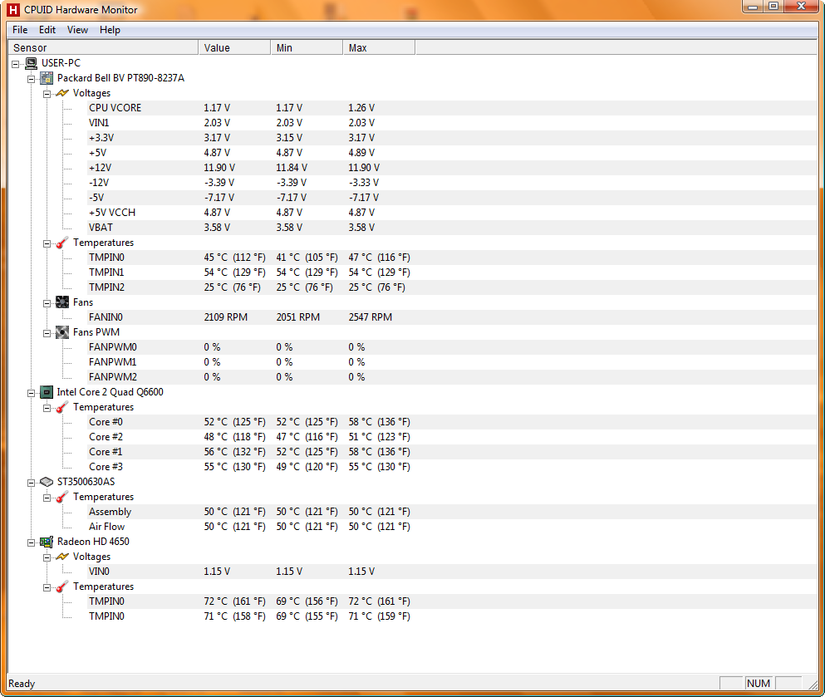The height and width of the screenshot is (697, 825).
Task: Click the NUM status bar indicator
Action: click(759, 684)
